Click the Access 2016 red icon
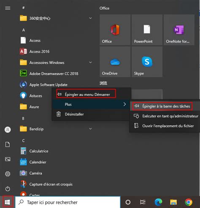 [x=23, y=51]
